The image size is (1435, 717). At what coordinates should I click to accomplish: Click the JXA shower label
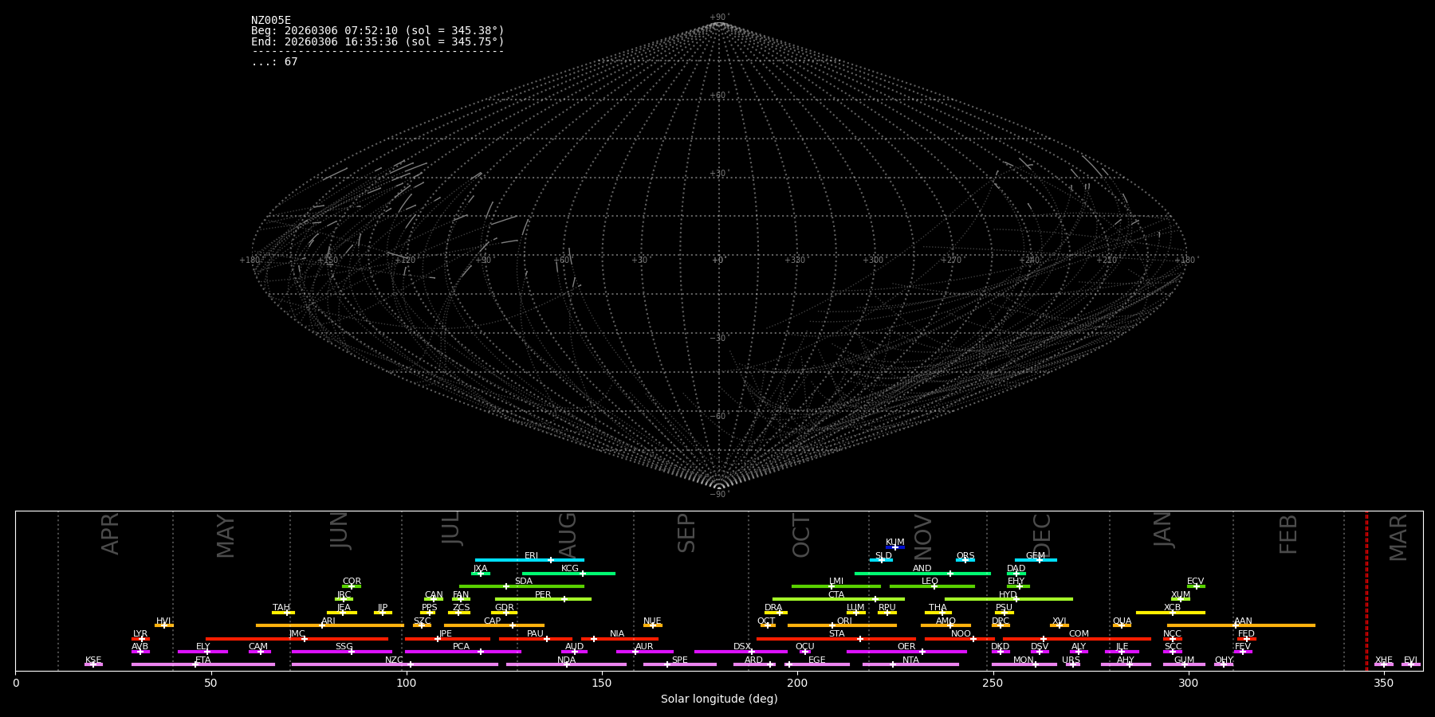[x=480, y=569]
